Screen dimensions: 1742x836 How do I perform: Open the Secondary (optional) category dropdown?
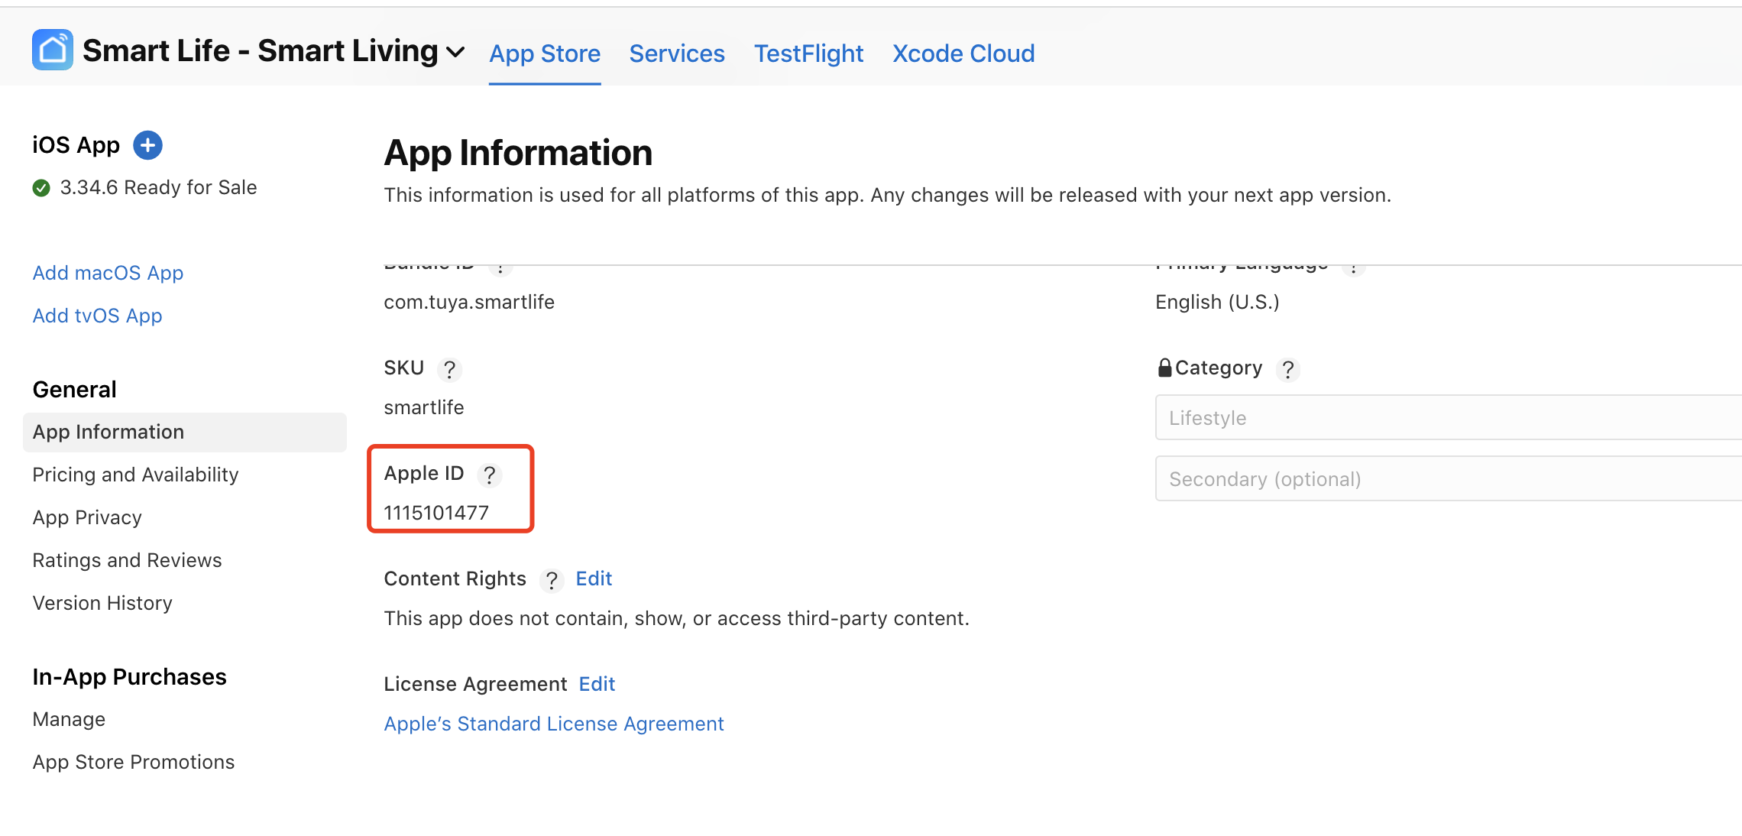tap(1449, 478)
